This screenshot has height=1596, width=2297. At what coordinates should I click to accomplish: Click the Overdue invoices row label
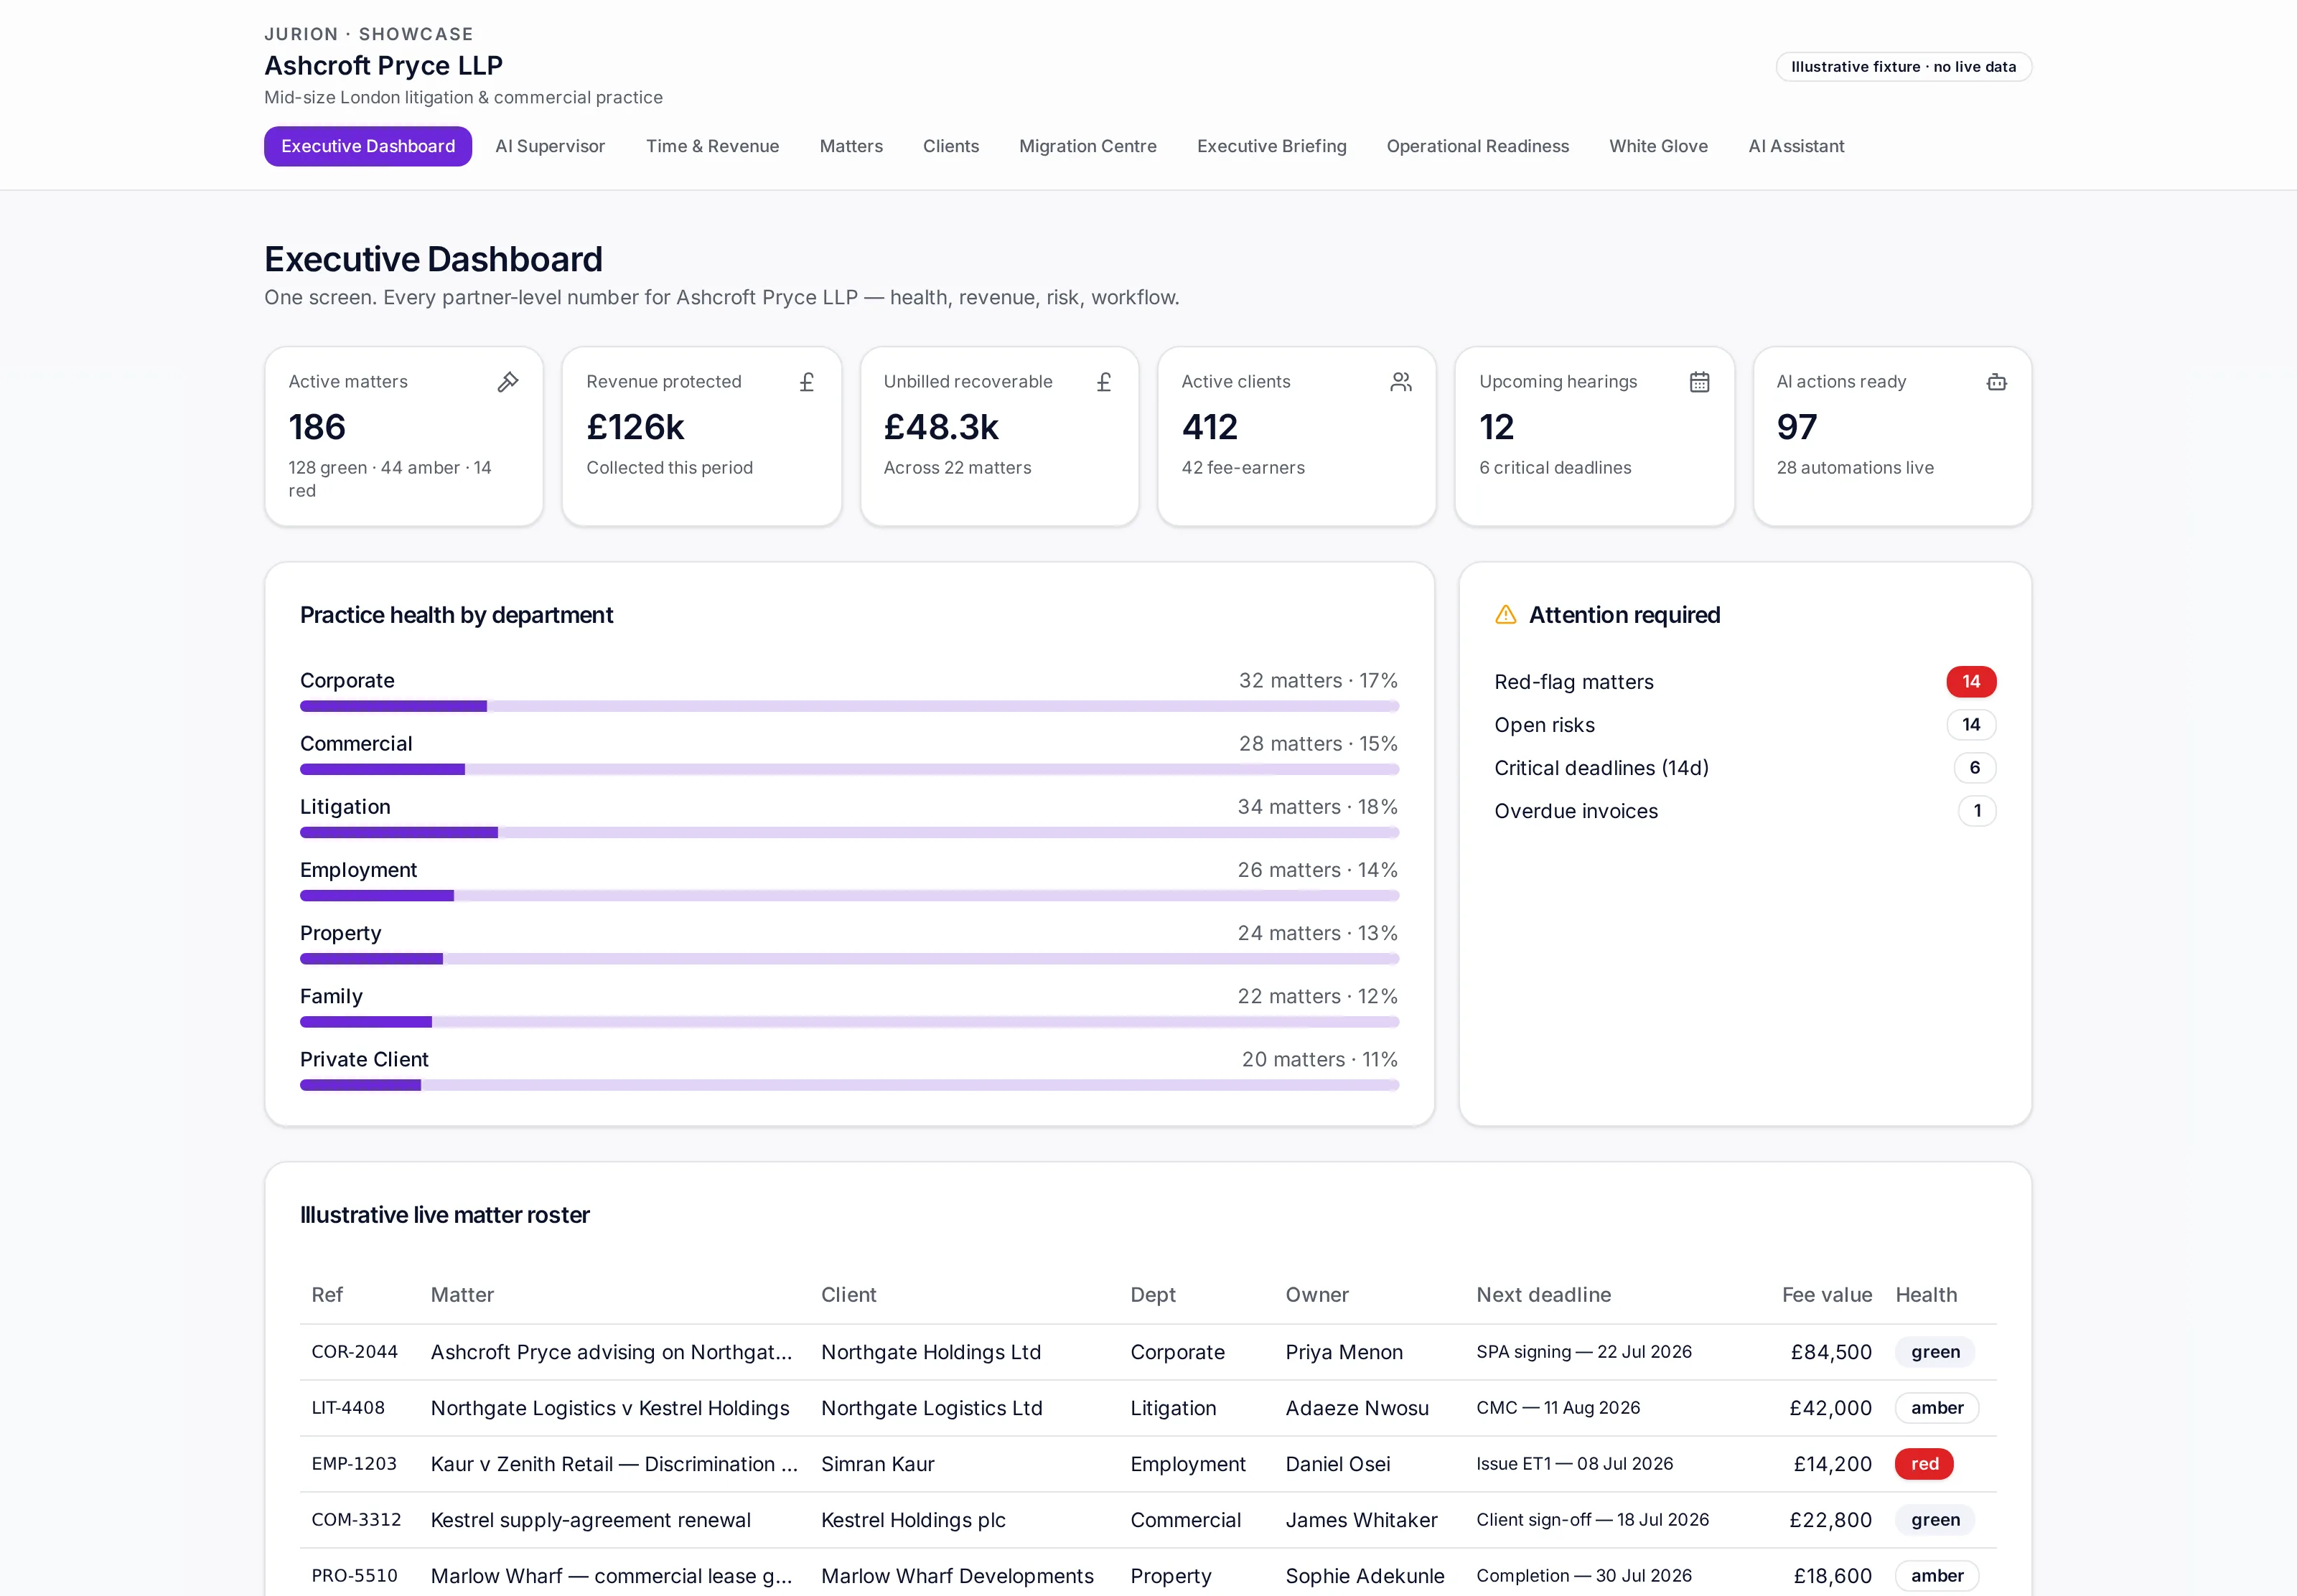(x=1576, y=811)
